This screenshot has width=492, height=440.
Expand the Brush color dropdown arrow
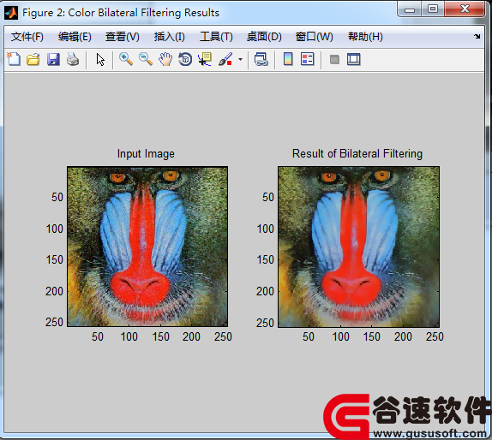coord(240,59)
